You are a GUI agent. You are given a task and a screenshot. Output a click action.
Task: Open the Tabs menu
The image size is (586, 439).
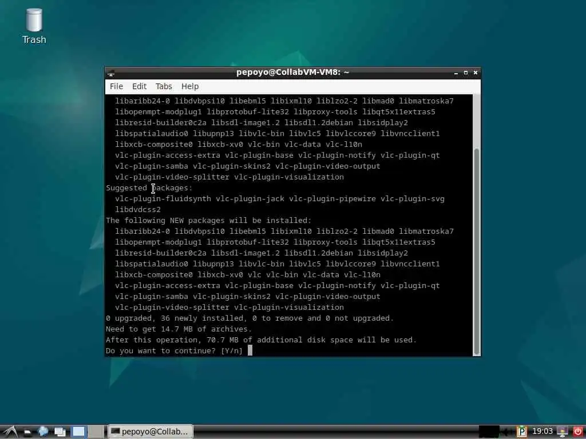point(164,86)
